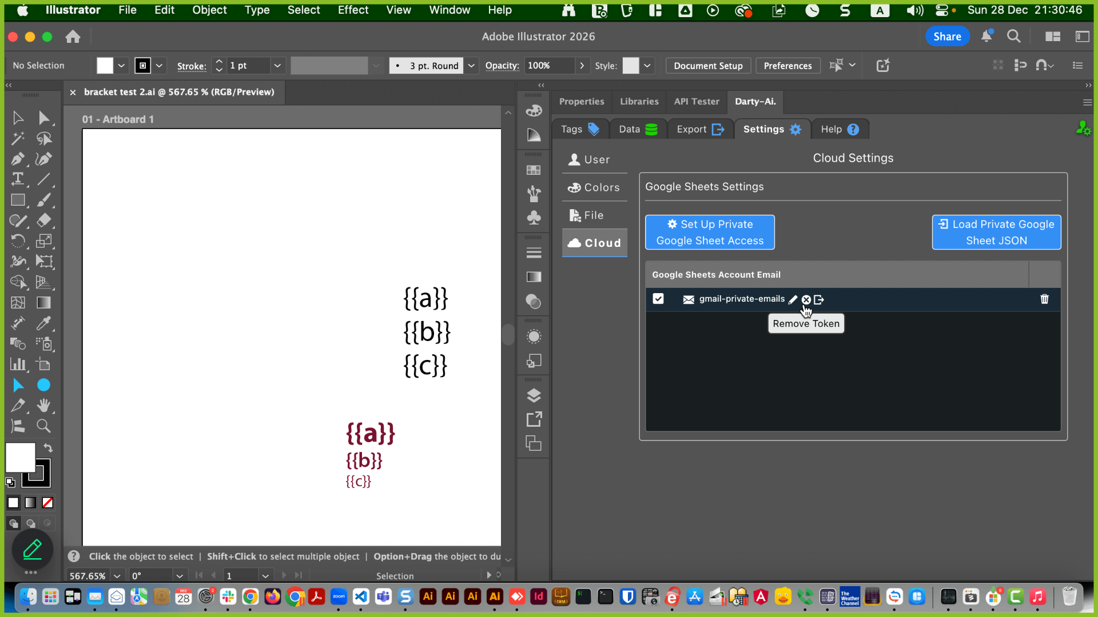Swap fill and stroke colors
Viewport: 1098px width, 617px height.
(x=49, y=448)
